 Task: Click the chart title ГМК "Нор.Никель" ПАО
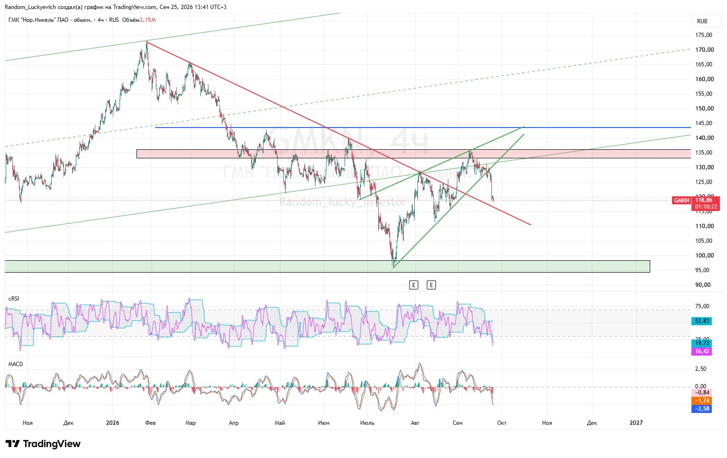tap(38, 20)
